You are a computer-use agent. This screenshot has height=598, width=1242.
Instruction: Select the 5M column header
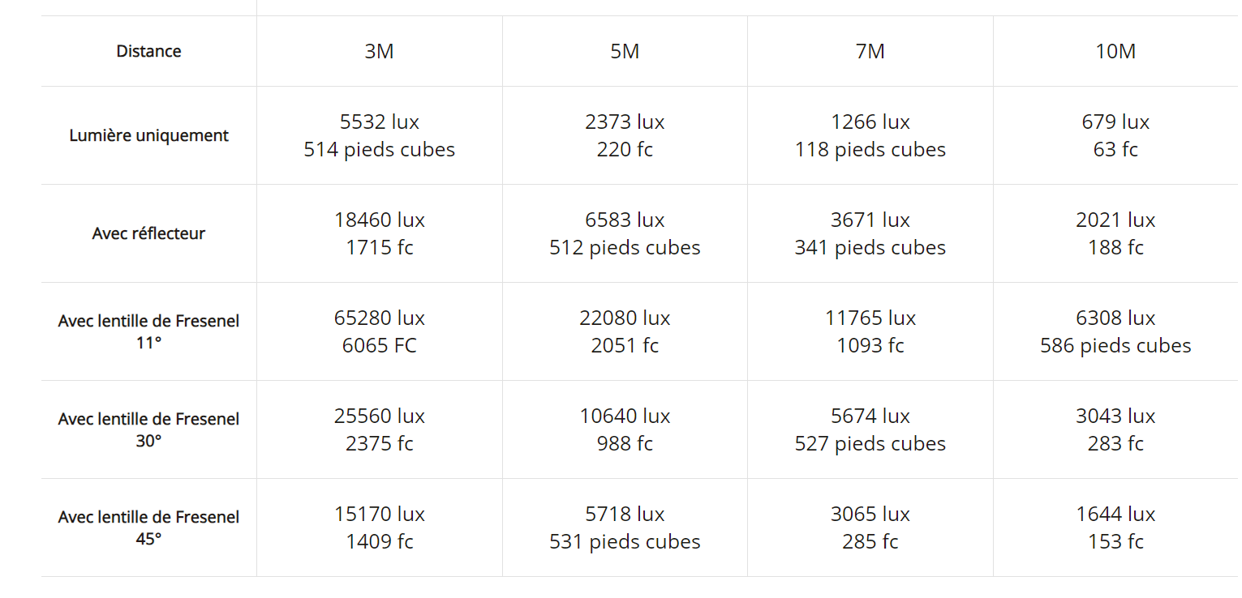click(x=625, y=51)
